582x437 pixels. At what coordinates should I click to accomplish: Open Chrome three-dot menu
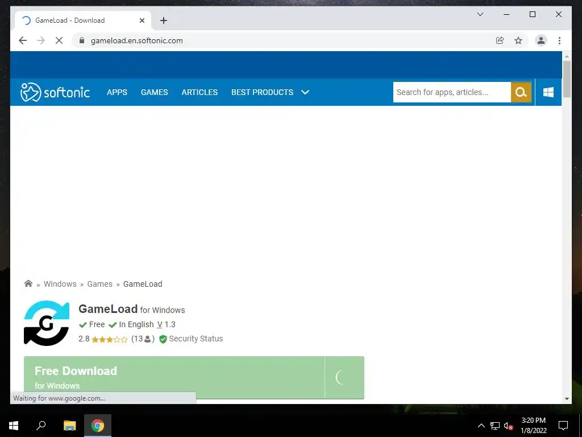coord(559,40)
